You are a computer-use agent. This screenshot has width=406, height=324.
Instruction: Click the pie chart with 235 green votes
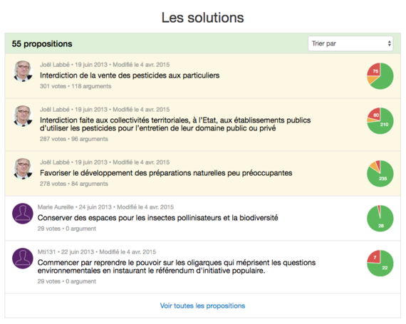380,174
